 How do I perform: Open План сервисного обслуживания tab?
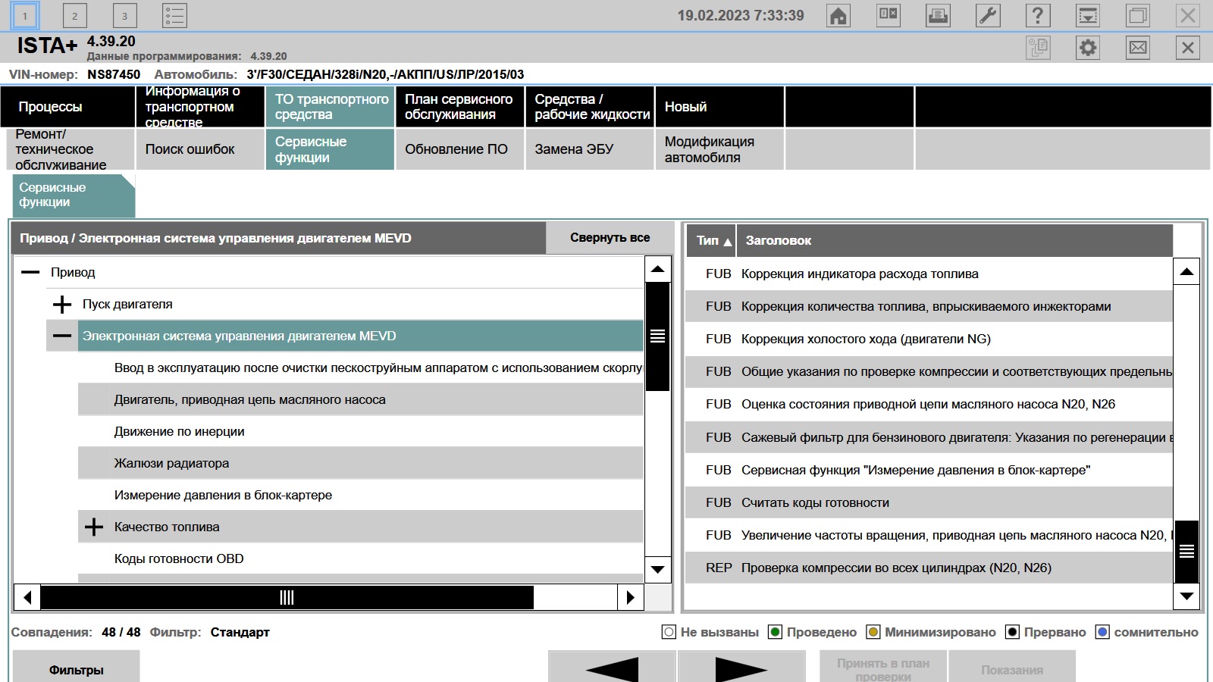[459, 107]
